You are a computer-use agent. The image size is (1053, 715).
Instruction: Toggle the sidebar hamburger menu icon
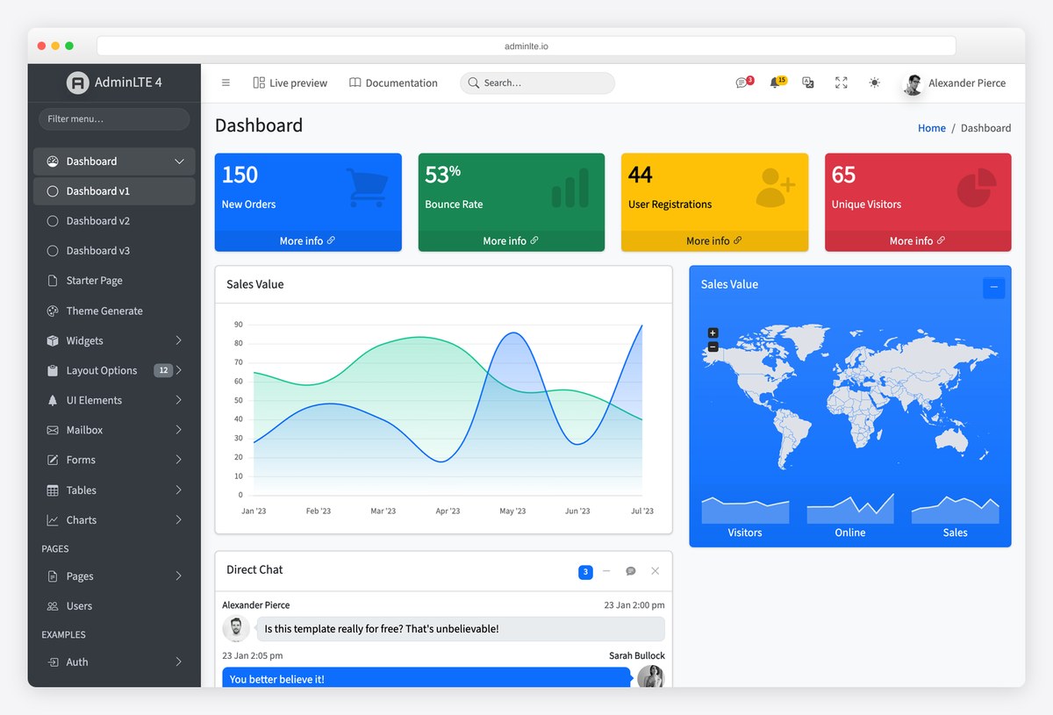(x=226, y=82)
